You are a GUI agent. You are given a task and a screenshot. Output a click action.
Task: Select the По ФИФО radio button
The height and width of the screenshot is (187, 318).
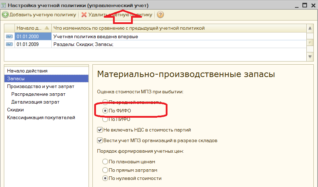click(x=105, y=111)
